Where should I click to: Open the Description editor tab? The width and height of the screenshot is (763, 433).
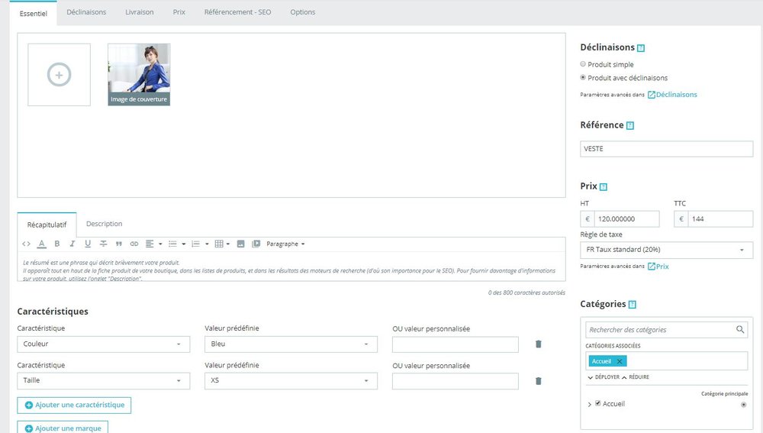104,224
